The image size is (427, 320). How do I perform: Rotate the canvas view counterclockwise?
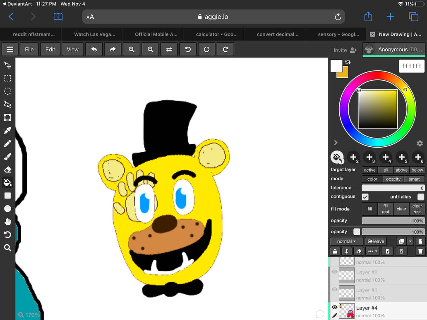188,50
